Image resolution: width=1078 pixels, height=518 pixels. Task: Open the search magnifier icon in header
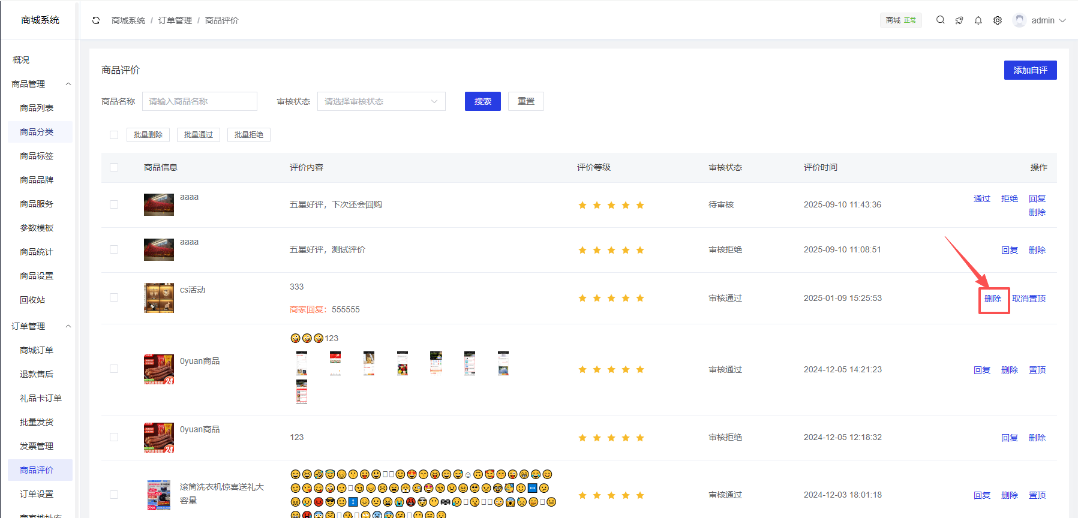(x=940, y=20)
